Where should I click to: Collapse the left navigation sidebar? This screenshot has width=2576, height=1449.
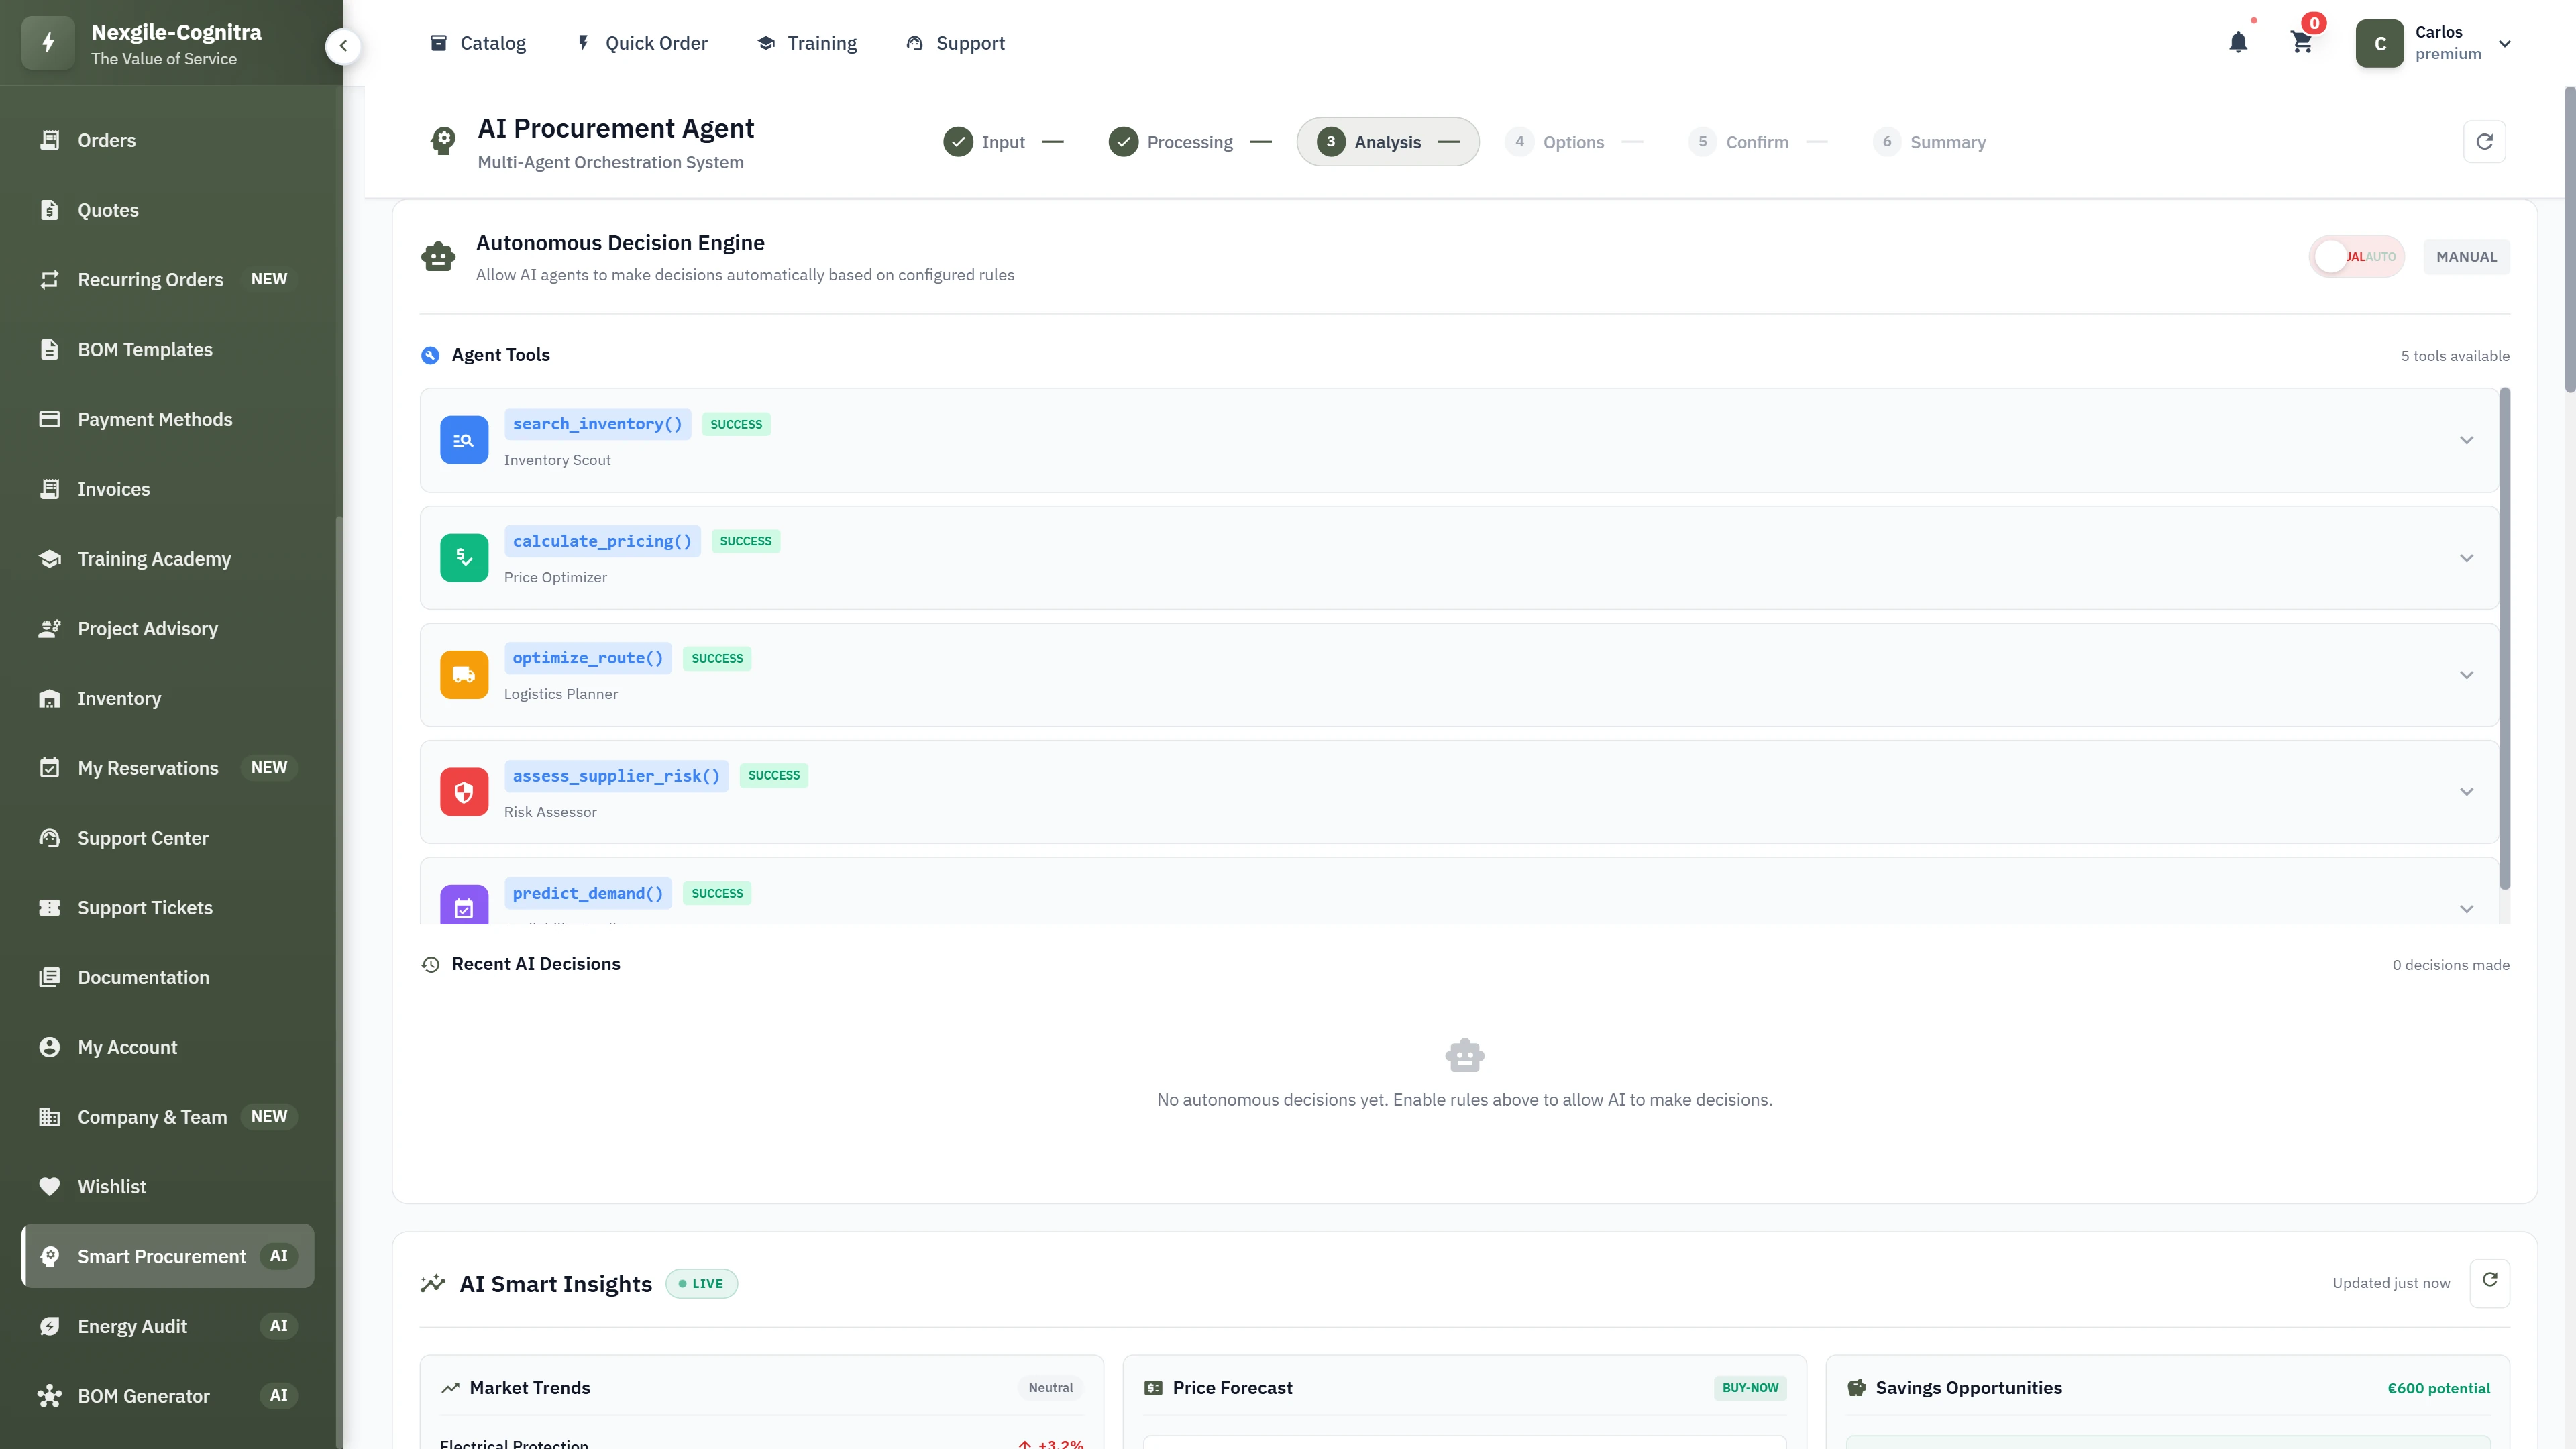(343, 45)
